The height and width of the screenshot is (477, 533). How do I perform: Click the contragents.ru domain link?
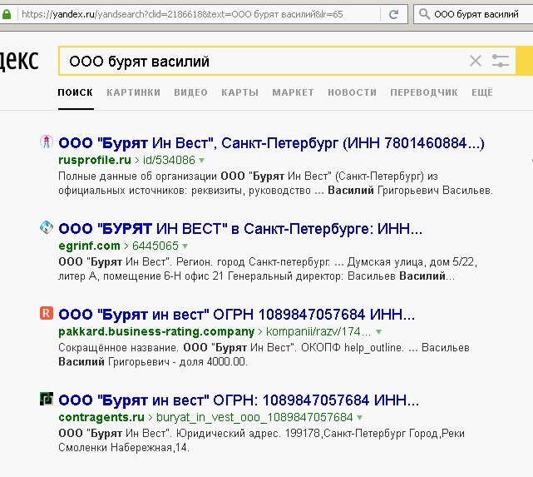pyautogui.click(x=101, y=417)
